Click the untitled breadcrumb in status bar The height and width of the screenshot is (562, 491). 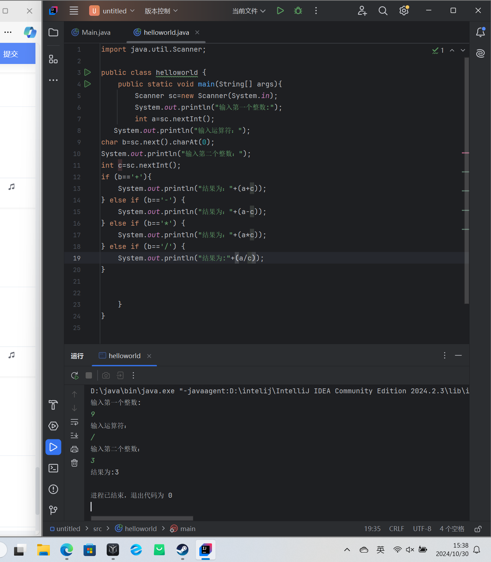tap(65, 529)
